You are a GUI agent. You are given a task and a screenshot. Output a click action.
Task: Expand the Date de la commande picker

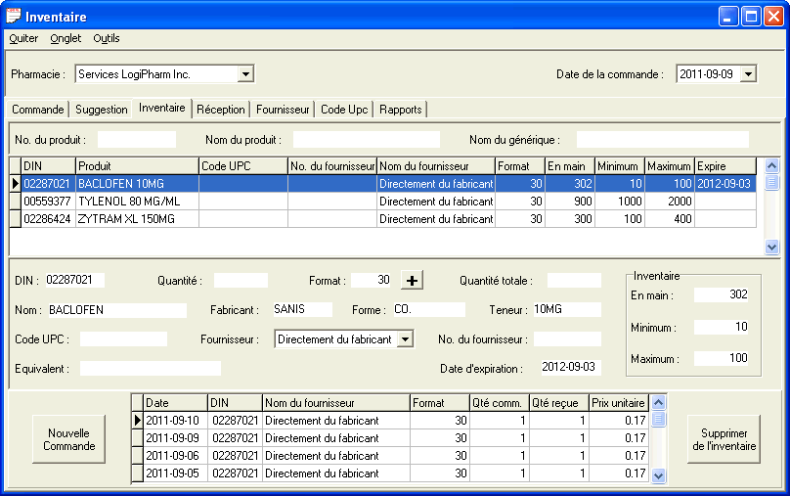749,73
